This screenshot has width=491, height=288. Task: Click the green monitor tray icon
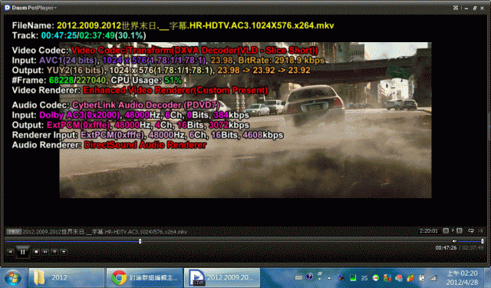pyautogui.click(x=353, y=278)
